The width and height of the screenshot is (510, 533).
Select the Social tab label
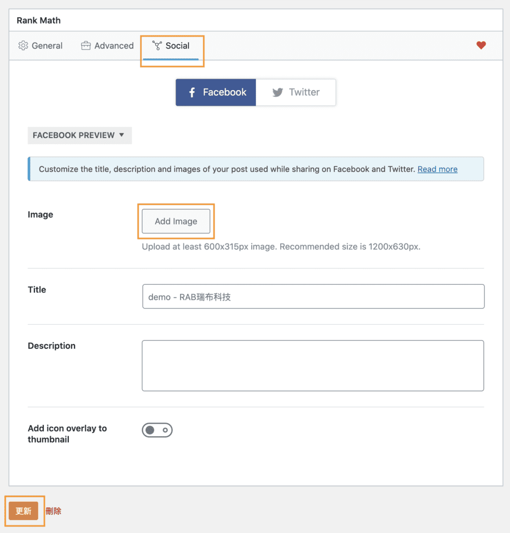[177, 46]
